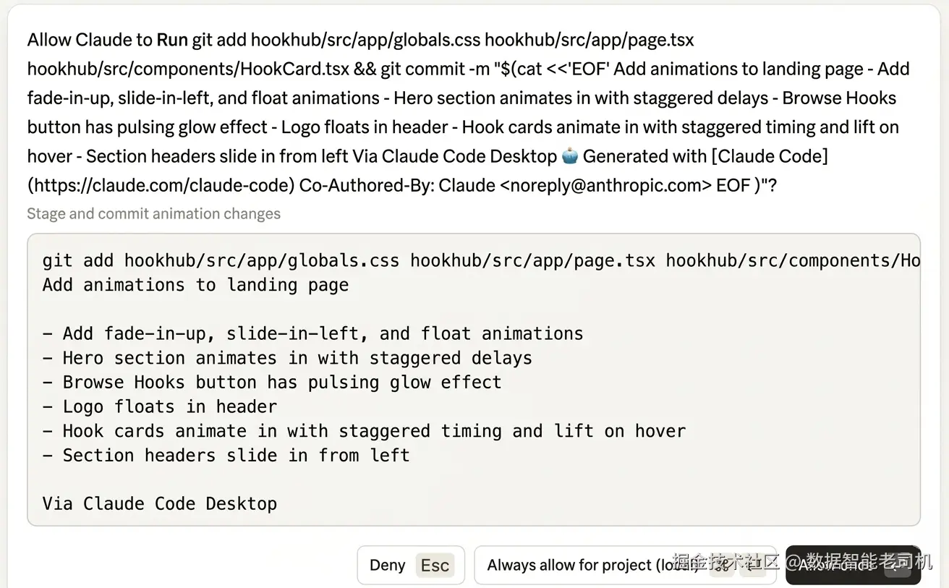Click 'Hero section animates in' code line
Image resolution: width=949 pixels, height=588 pixels.
(287, 358)
